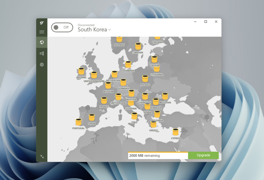Choose the Italy server tunnel
The height and width of the screenshot is (180, 264).
(134, 116)
